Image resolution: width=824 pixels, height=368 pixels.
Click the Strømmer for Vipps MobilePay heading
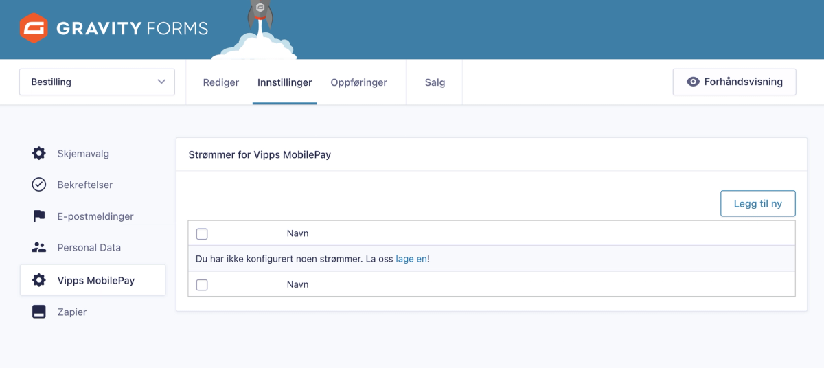[260, 155]
